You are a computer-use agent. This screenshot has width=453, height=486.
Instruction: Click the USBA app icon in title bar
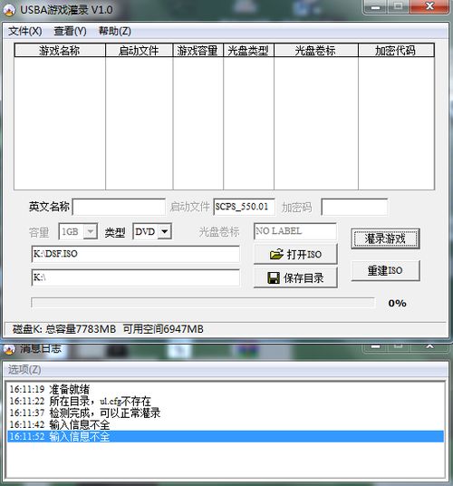coord(9,10)
